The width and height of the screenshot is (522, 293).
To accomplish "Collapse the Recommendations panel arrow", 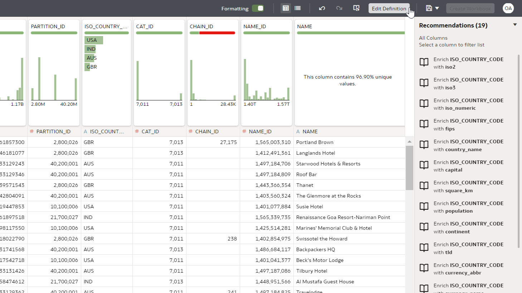I will point(515,25).
